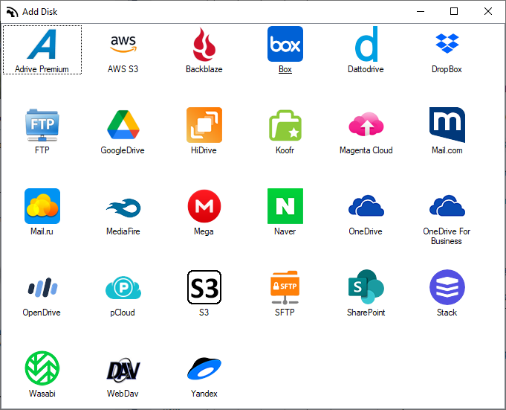Click the "Wasabi" label text
Image resolution: width=506 pixels, height=410 pixels.
pyautogui.click(x=42, y=394)
